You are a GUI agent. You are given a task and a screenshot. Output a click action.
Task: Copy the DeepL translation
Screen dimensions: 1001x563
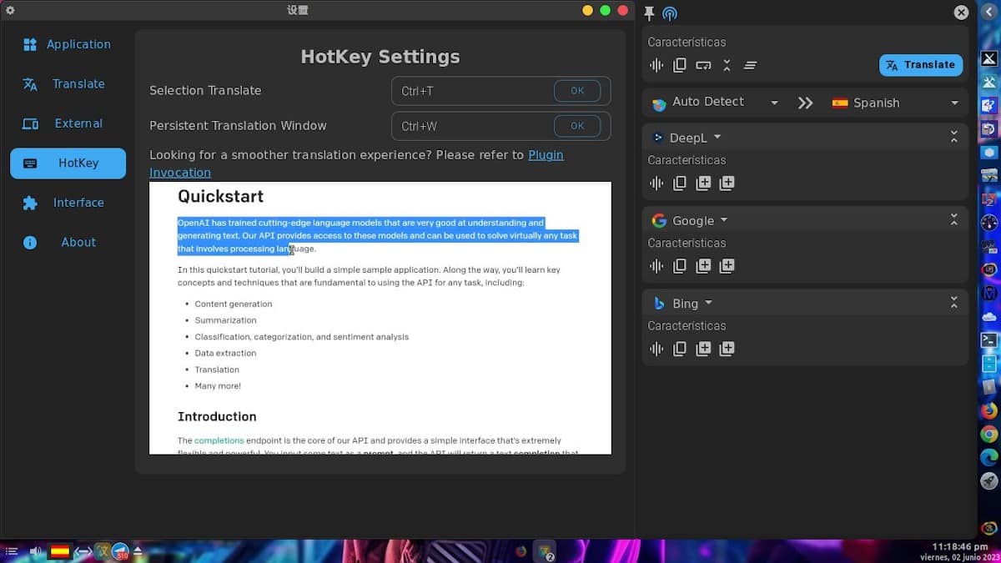pos(680,183)
